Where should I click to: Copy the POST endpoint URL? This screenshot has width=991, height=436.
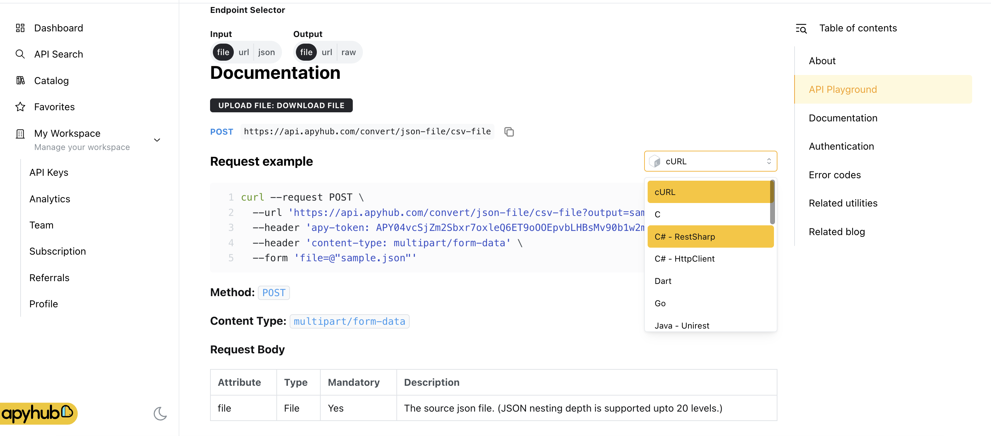pos(509,131)
